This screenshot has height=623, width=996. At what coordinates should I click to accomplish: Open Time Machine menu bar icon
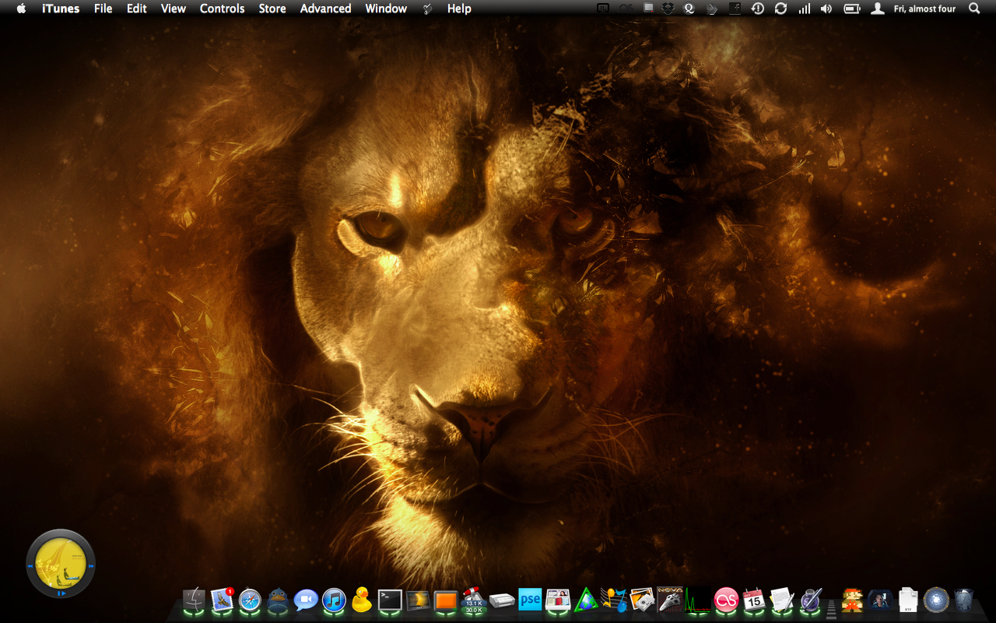tap(757, 9)
